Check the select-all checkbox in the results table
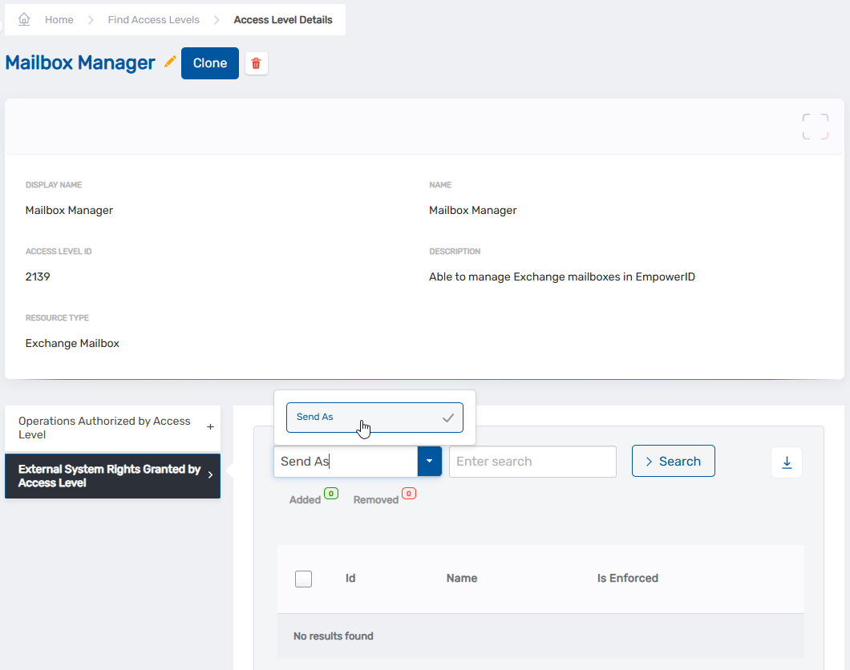This screenshot has width=850, height=670. coord(303,578)
